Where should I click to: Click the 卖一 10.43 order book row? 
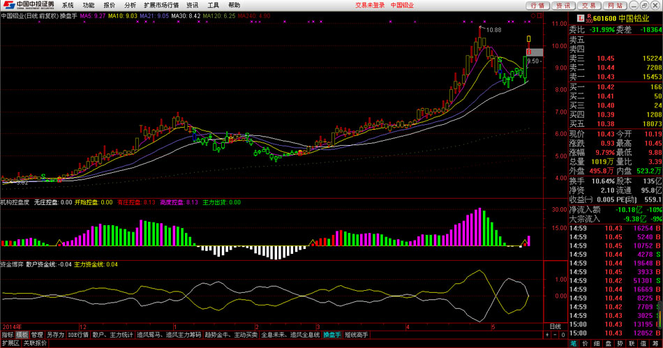click(616, 77)
